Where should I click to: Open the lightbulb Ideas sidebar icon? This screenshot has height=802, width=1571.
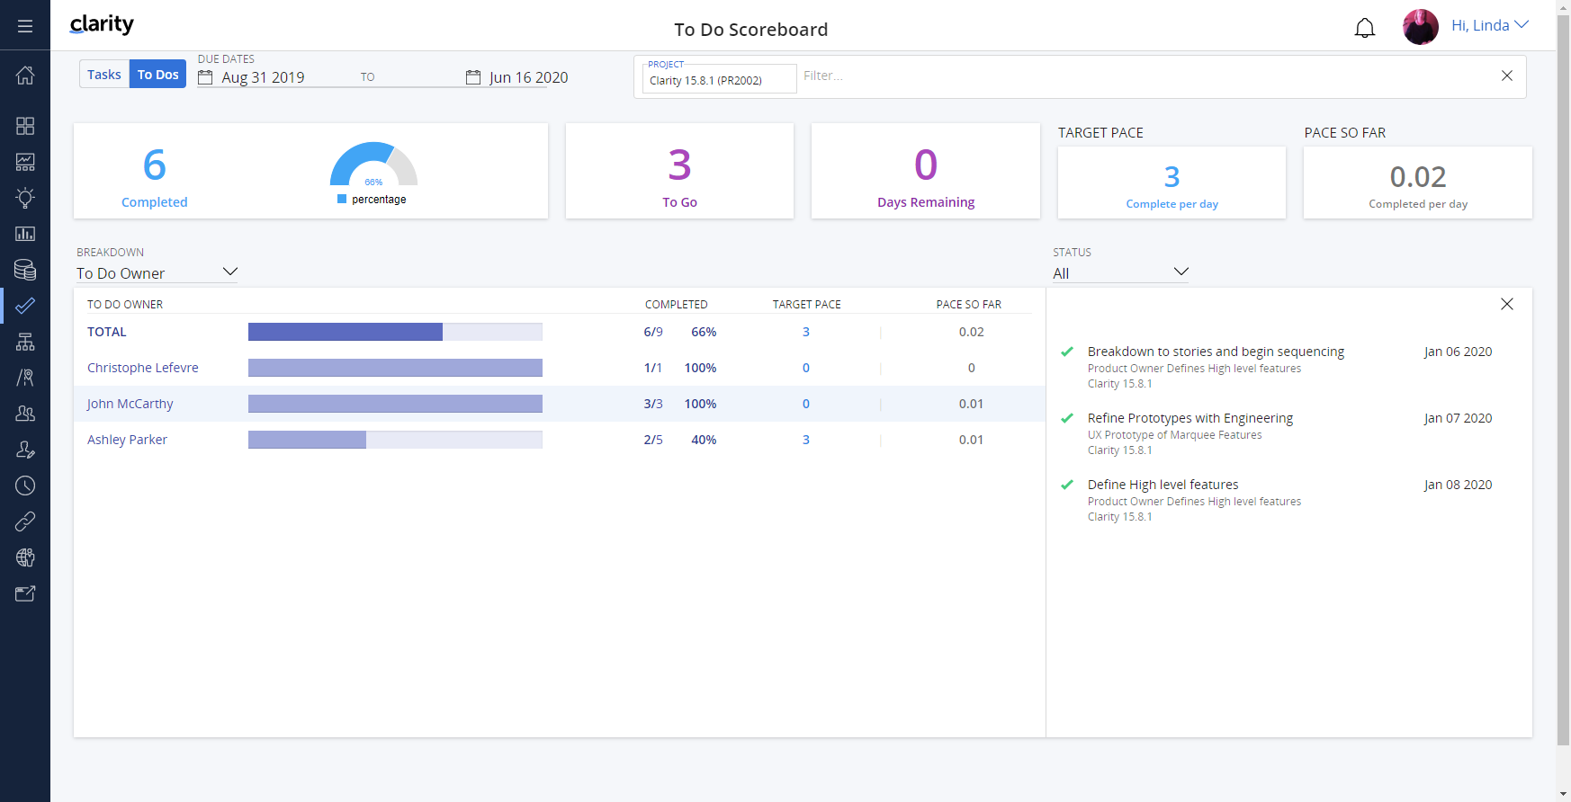tap(25, 198)
